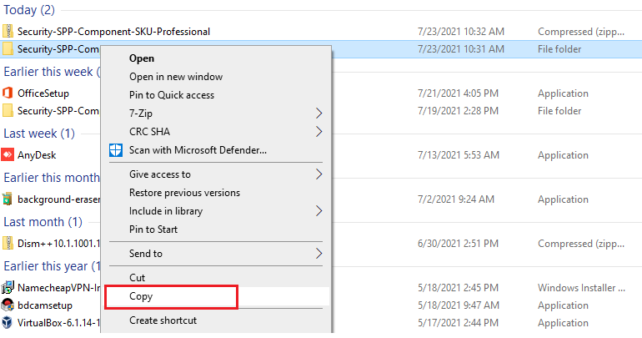Choose Open in the context menu
The image size is (642, 338).
coord(142,58)
